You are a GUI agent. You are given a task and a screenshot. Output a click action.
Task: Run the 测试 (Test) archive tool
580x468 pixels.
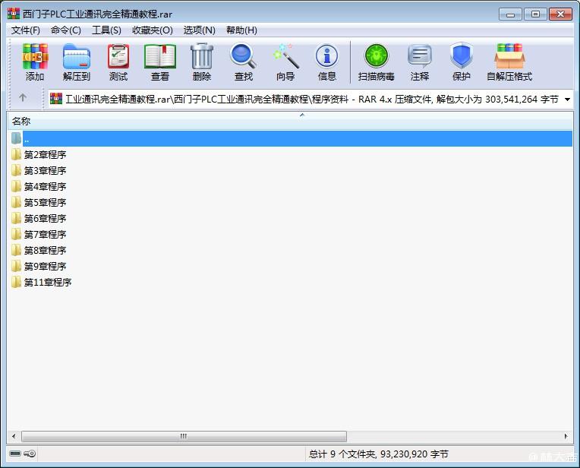pyautogui.click(x=118, y=62)
